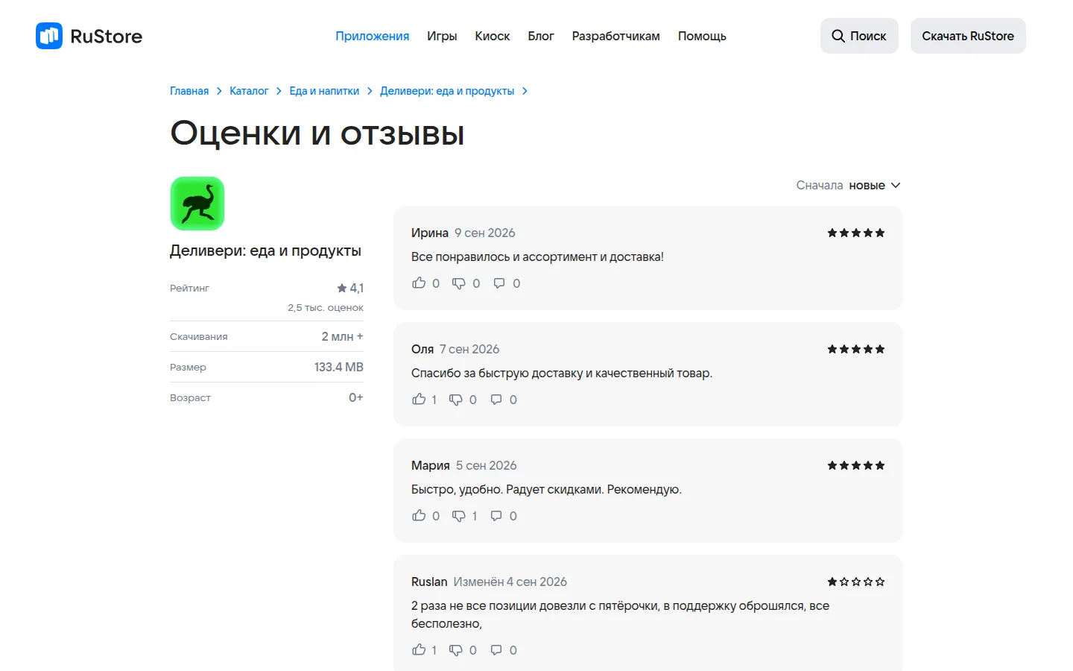Go to Еда и напитки breadcrumb
The image size is (1073, 671).
[324, 91]
